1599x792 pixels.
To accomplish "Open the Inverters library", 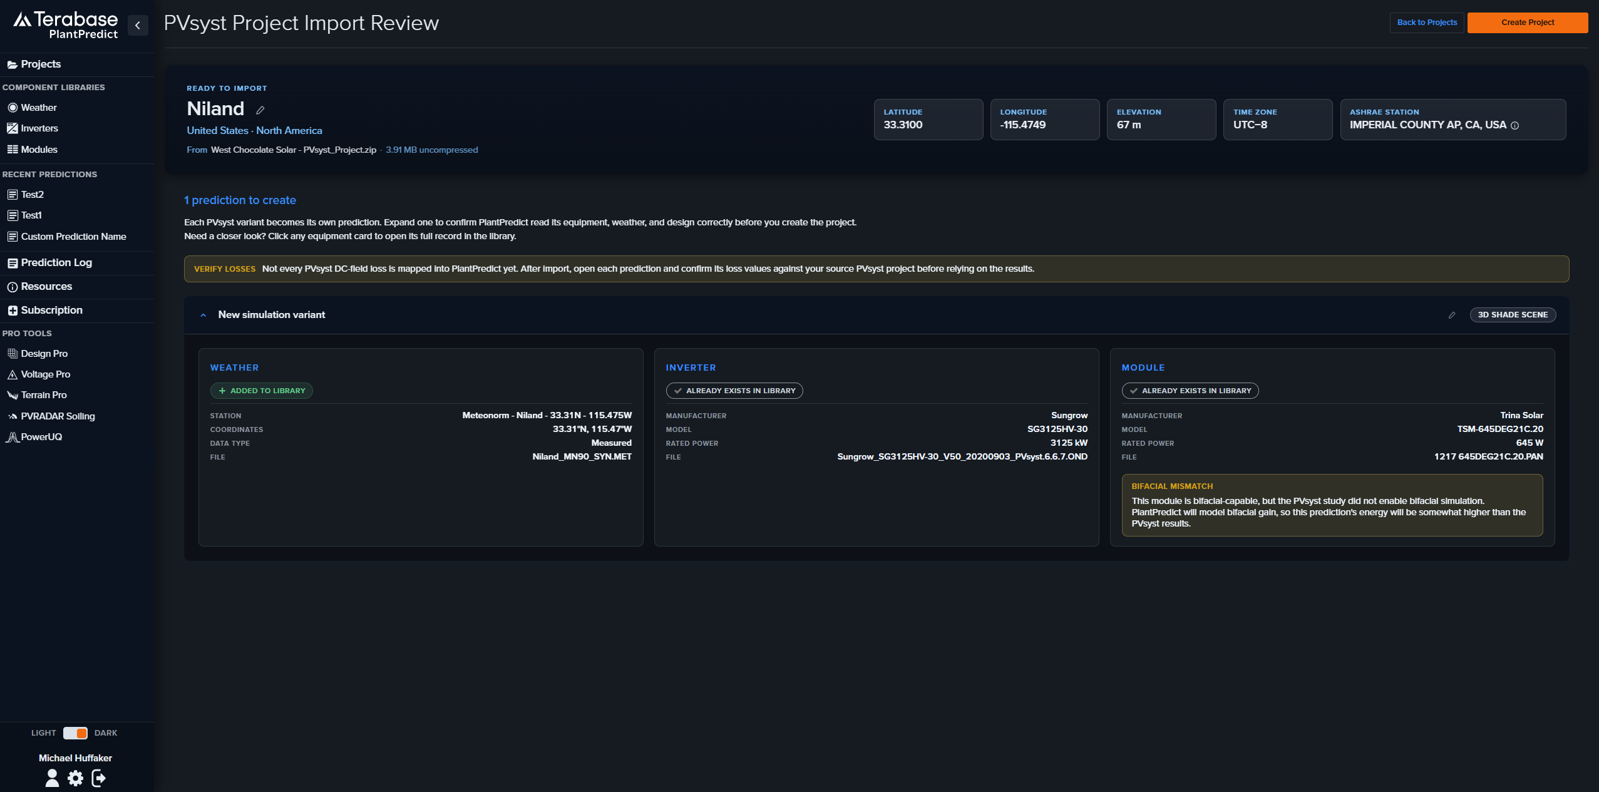I will pos(39,128).
